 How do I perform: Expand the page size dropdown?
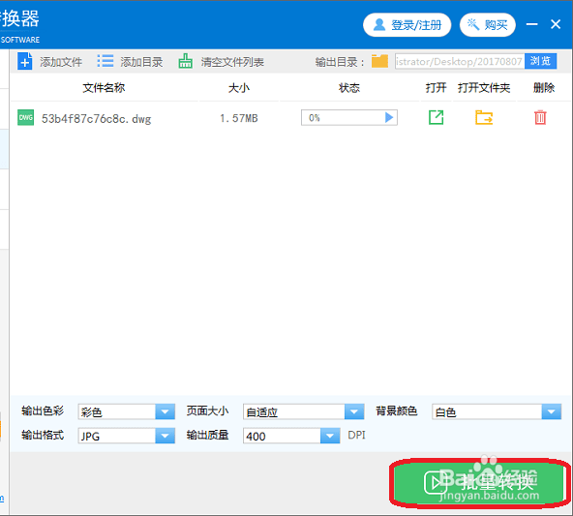354,411
